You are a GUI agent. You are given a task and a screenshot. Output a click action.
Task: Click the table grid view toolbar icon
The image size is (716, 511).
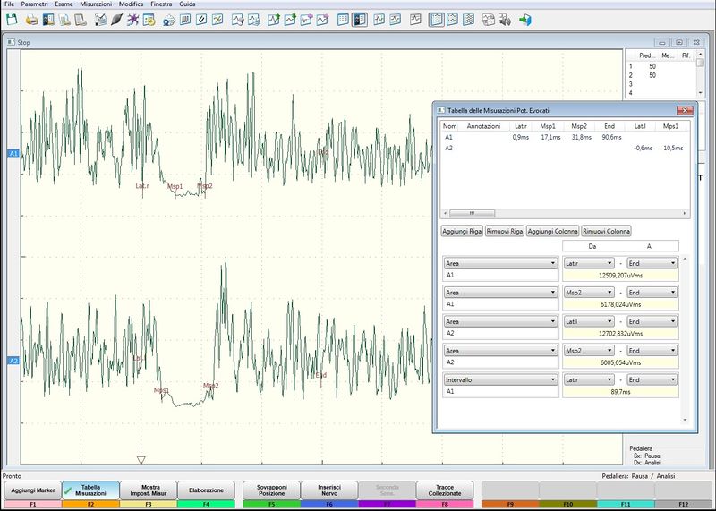click(343, 19)
